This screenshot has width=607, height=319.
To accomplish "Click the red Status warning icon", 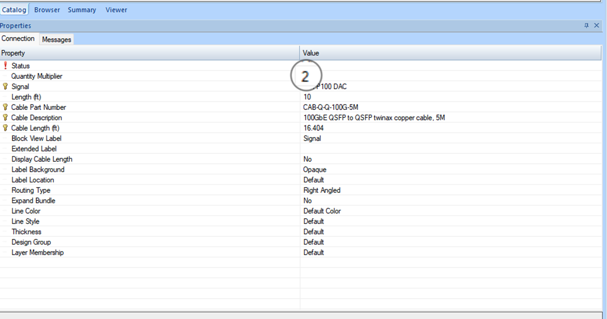I will click(x=6, y=66).
